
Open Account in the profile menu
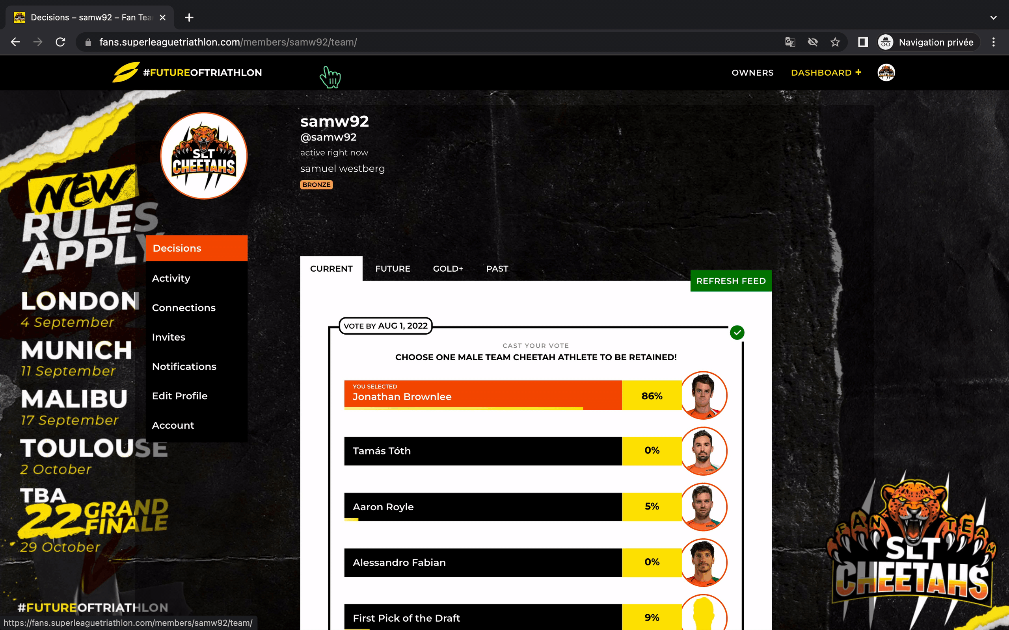pos(196,425)
